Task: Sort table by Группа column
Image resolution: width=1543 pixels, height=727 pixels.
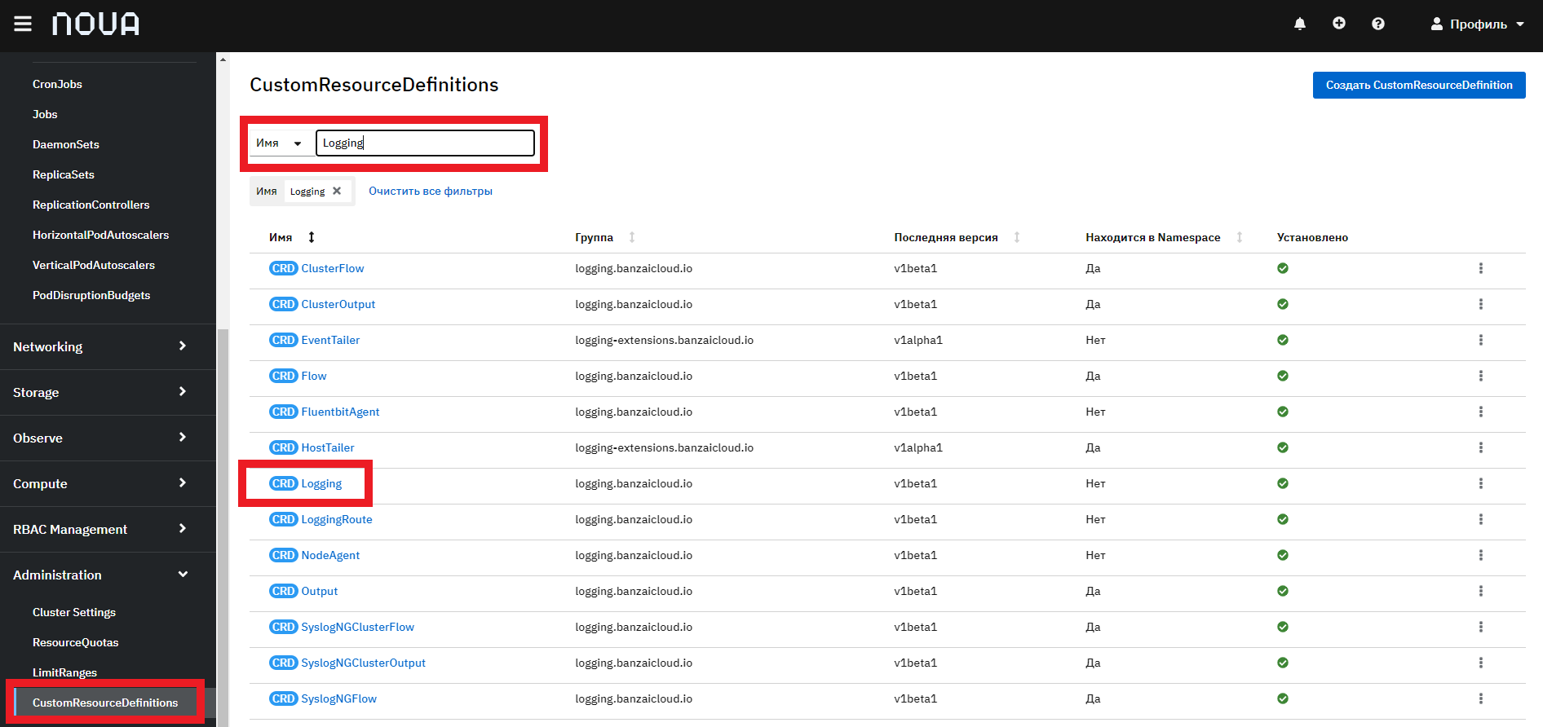Action: pyautogui.click(x=604, y=237)
